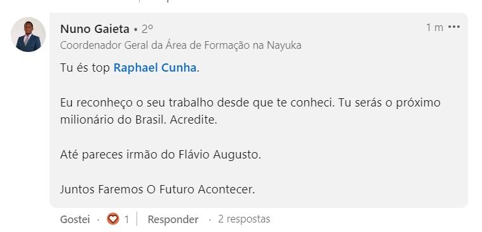The height and width of the screenshot is (232, 482).
Task: Like the comment with Gostei
Action: point(75,219)
